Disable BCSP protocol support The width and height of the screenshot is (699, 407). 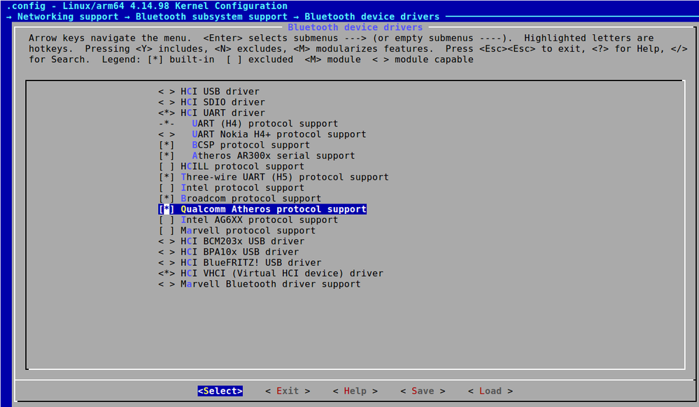(x=234, y=145)
